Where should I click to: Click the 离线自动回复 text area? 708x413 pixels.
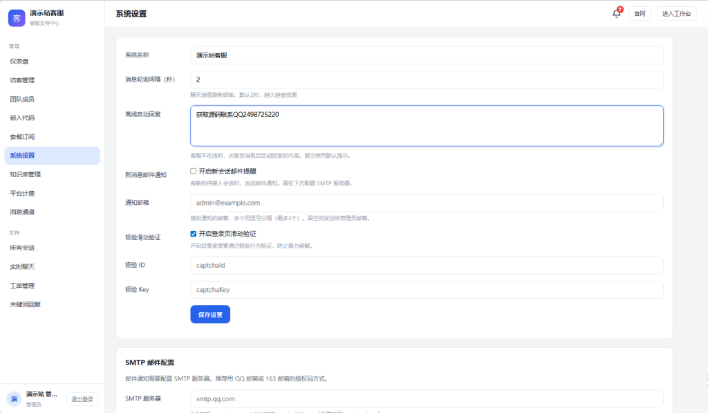click(x=427, y=126)
